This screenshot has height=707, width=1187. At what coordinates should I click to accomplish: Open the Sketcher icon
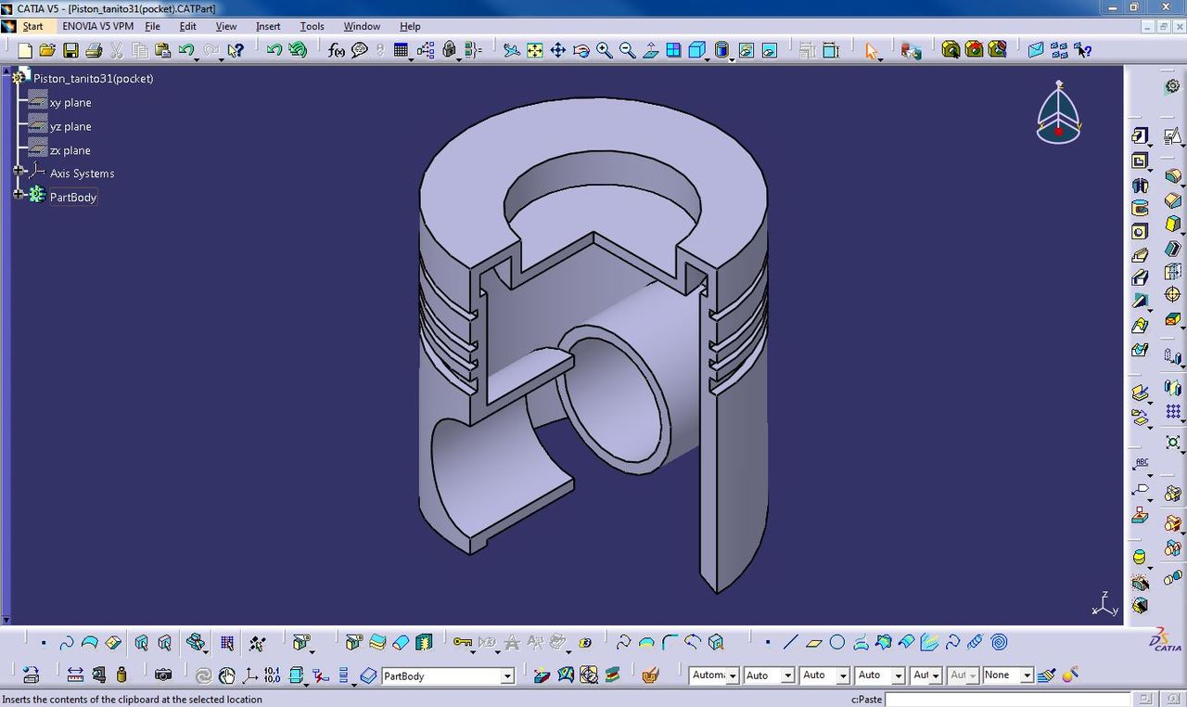point(1172,136)
